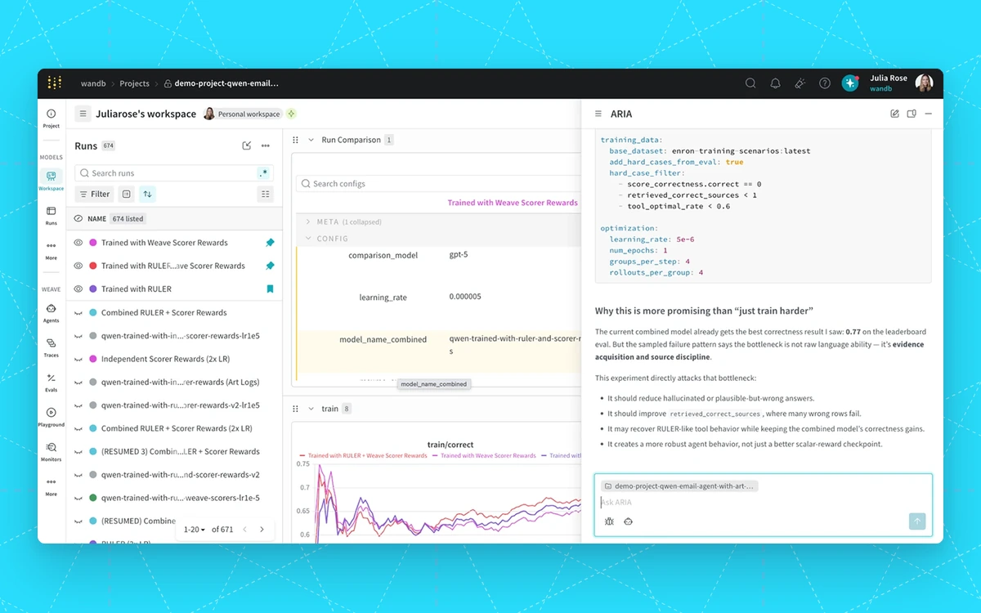Image resolution: width=981 pixels, height=613 pixels.
Task: Open the help question mark icon
Action: (x=825, y=83)
